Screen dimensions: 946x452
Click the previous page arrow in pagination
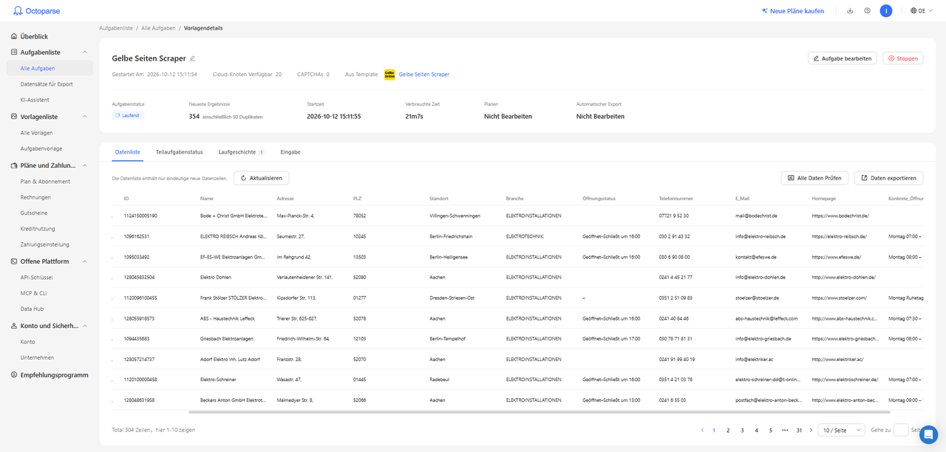pos(702,430)
